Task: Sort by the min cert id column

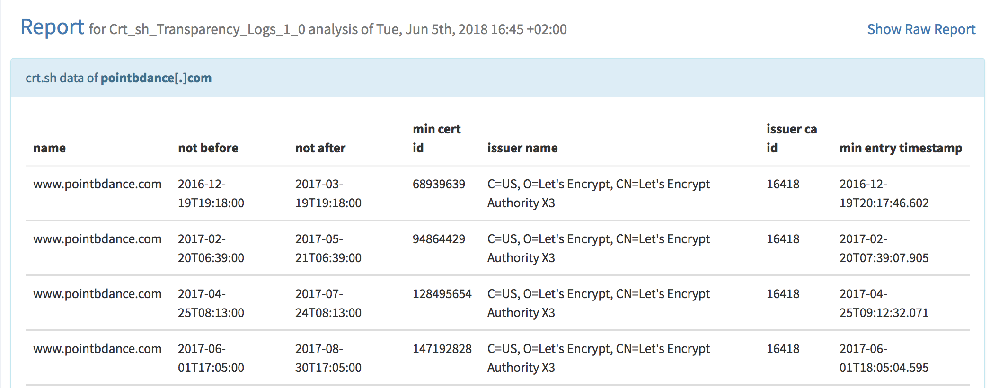Action: tap(436, 138)
